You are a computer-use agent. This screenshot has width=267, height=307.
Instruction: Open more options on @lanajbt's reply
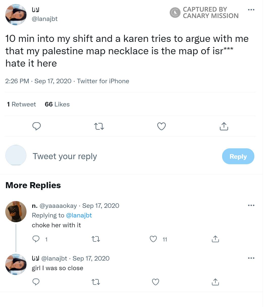point(251,258)
